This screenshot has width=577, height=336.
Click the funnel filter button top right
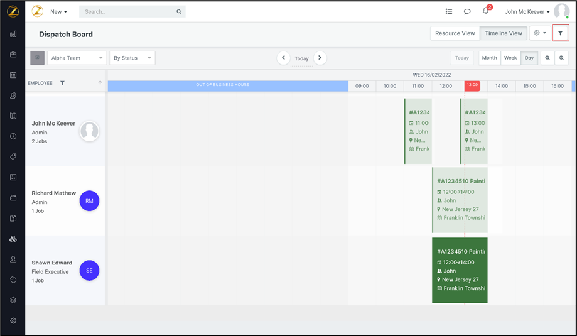tap(561, 33)
